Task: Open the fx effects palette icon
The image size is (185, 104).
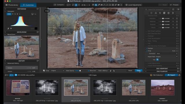Action: tap(173, 13)
